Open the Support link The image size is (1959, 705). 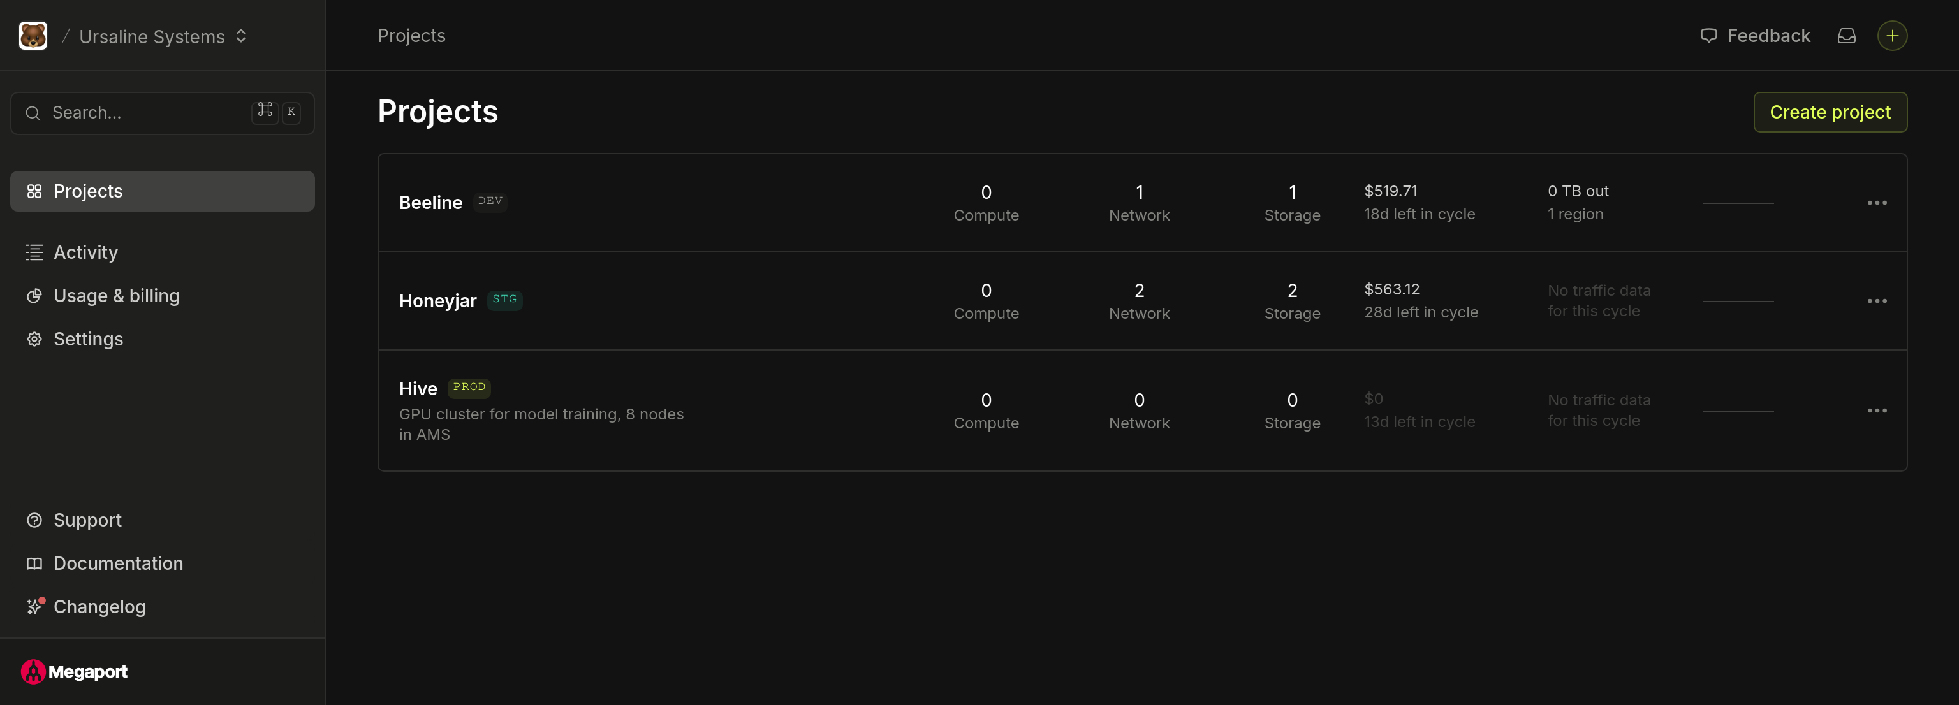pos(163,520)
